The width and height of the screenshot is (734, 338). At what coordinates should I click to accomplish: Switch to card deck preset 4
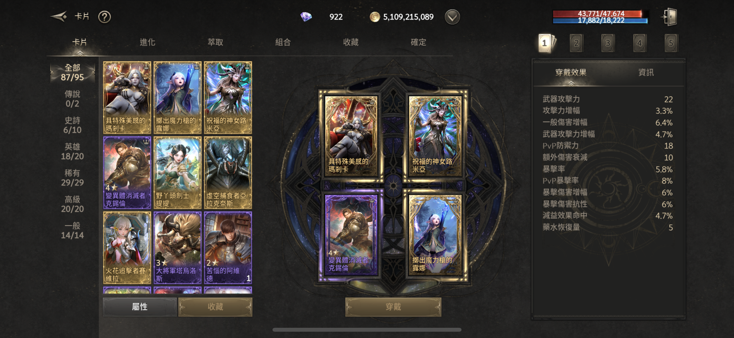[x=639, y=43]
